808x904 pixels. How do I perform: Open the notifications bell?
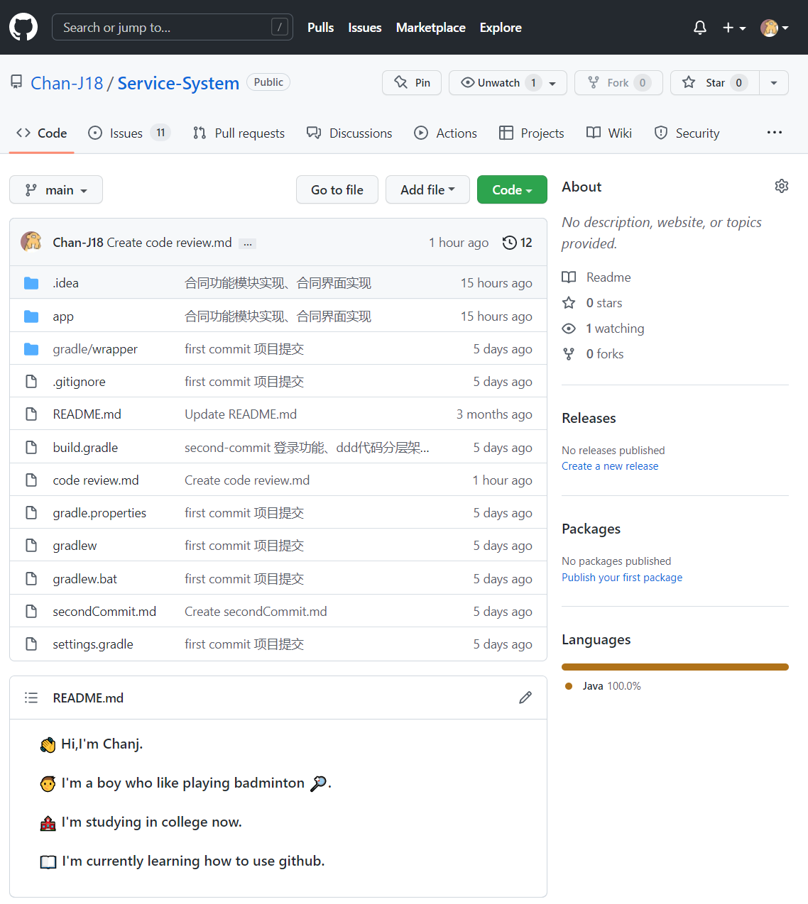point(700,28)
